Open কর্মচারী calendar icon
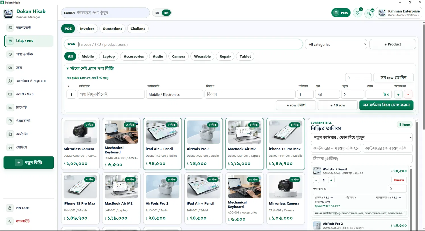This screenshot has width=425, height=231. point(10,134)
